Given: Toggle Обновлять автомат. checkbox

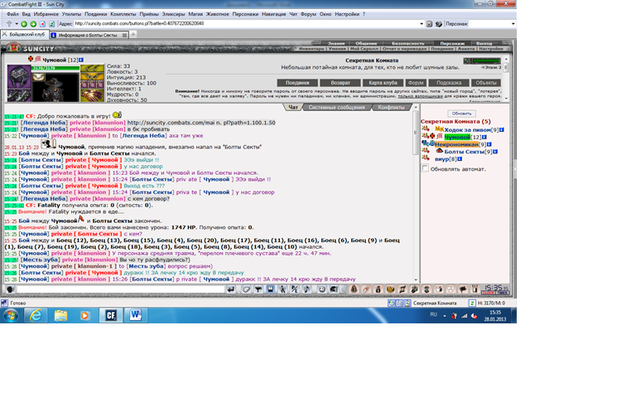Looking at the screenshot, I should click(425, 168).
